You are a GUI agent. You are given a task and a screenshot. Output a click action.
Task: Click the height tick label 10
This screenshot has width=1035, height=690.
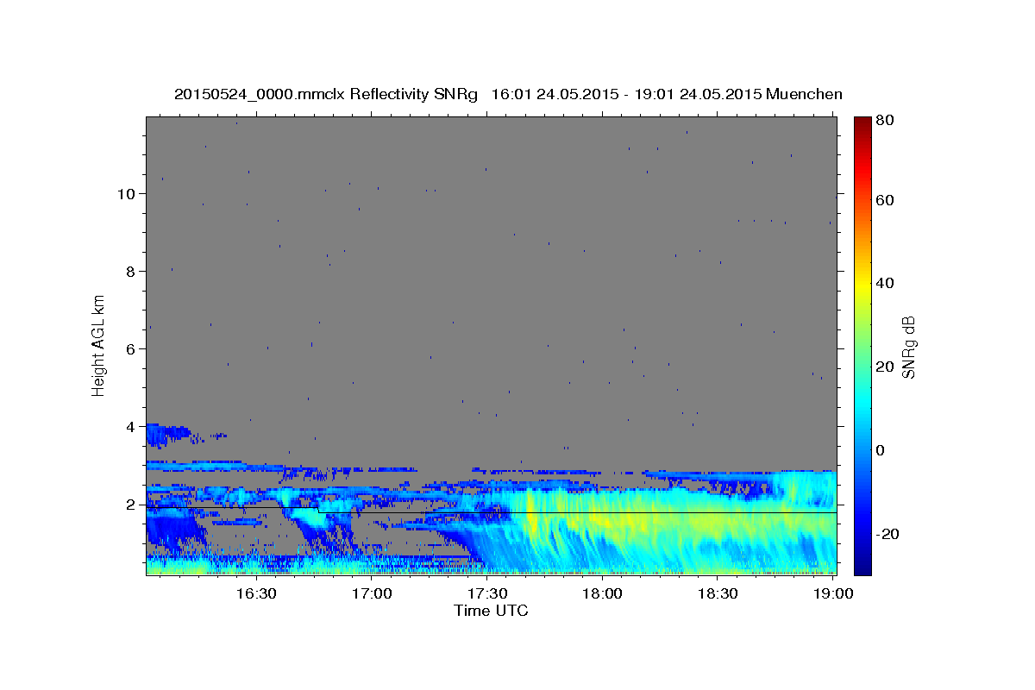[x=126, y=193]
